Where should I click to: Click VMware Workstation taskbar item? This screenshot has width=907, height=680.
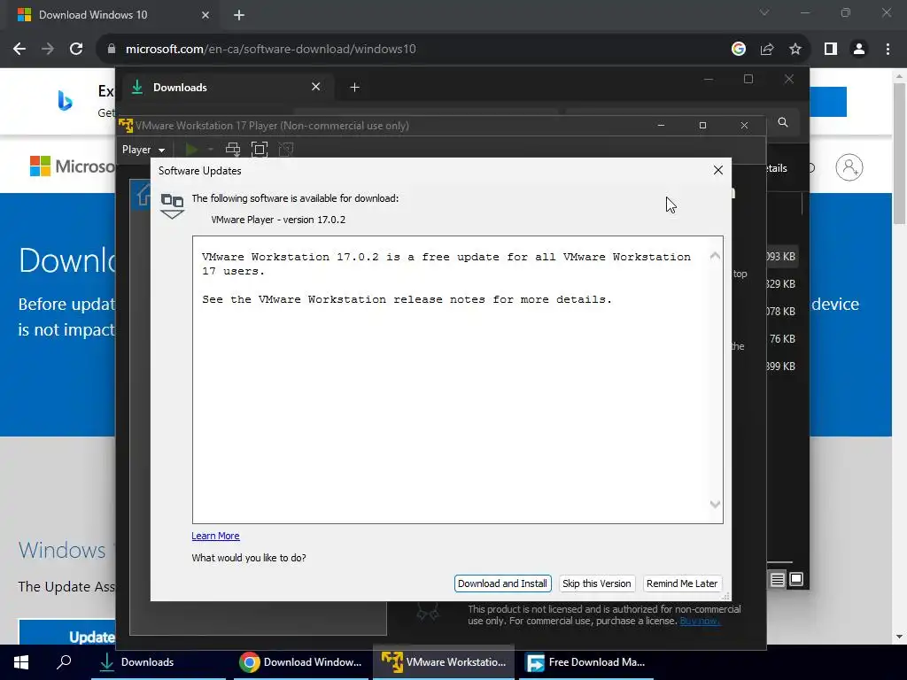coord(444,662)
